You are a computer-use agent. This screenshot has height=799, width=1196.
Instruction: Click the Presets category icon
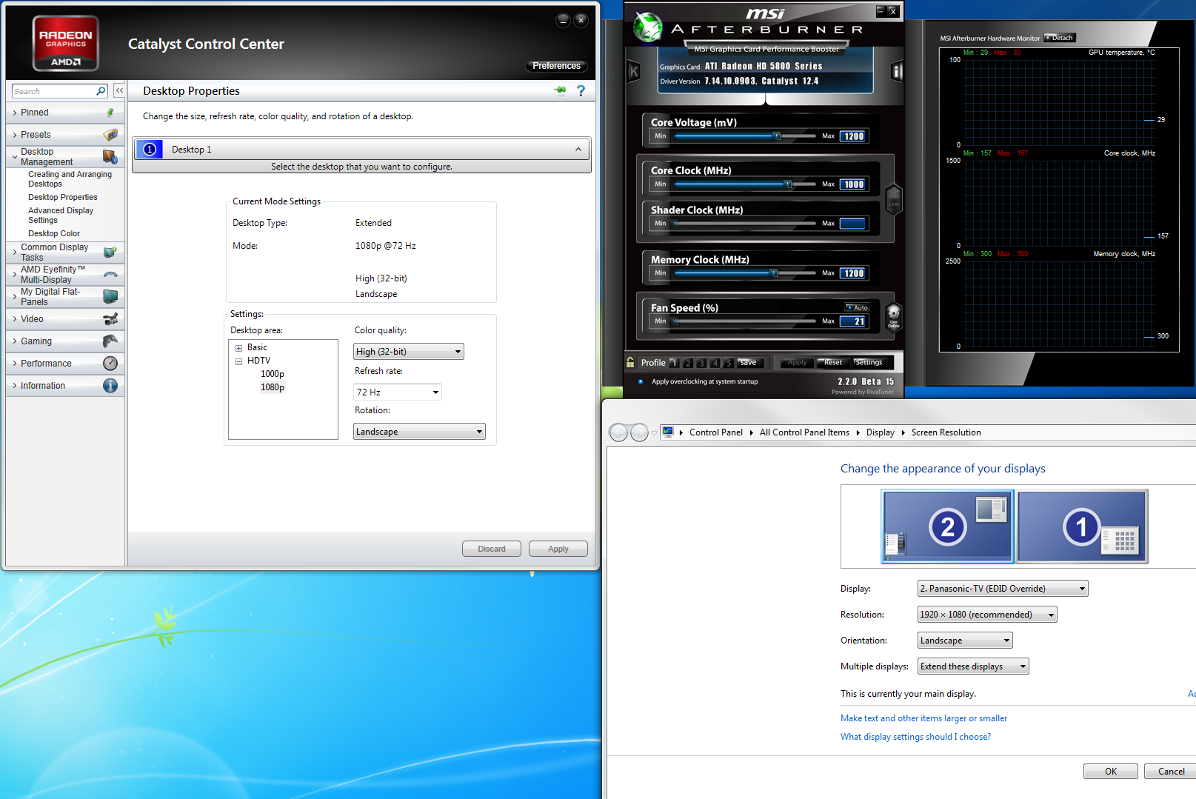pyautogui.click(x=110, y=135)
